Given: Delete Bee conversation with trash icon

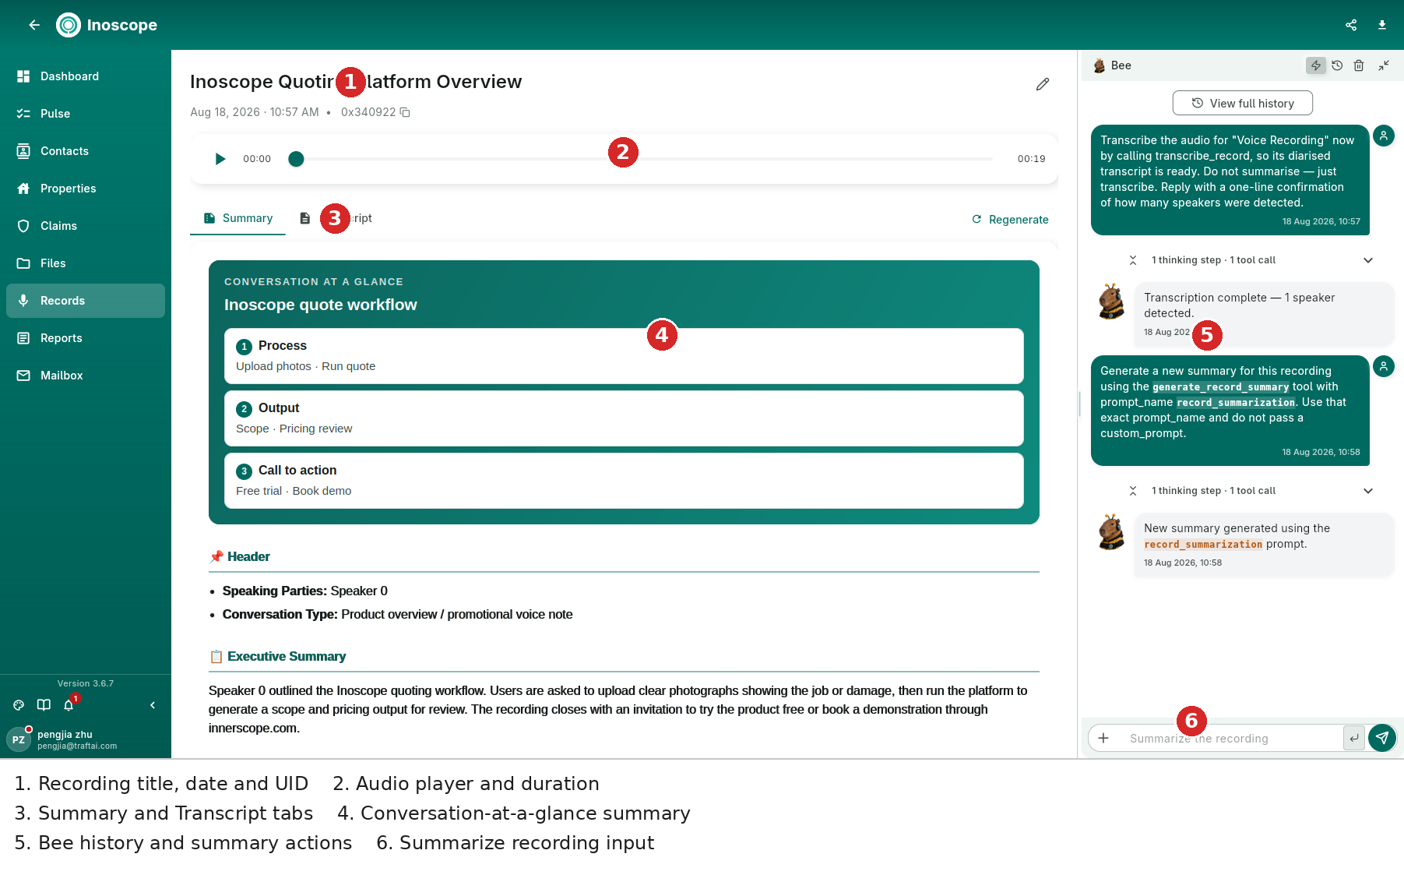Looking at the screenshot, I should pyautogui.click(x=1359, y=65).
